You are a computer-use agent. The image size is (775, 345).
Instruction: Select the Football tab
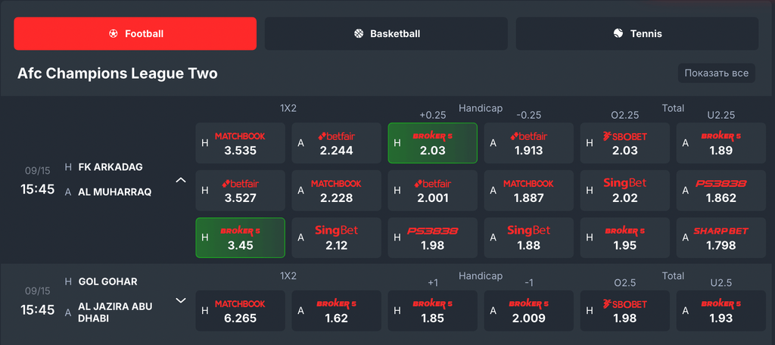tap(135, 33)
